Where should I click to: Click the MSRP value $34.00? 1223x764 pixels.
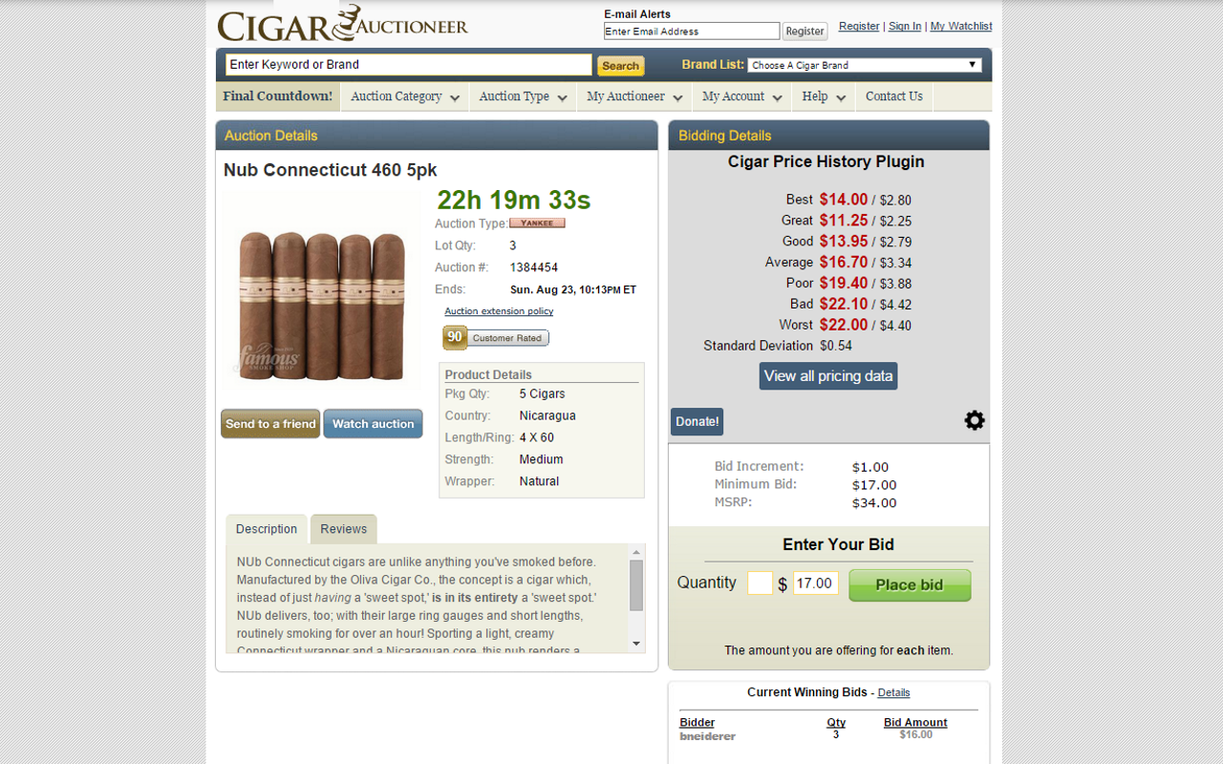(x=874, y=503)
